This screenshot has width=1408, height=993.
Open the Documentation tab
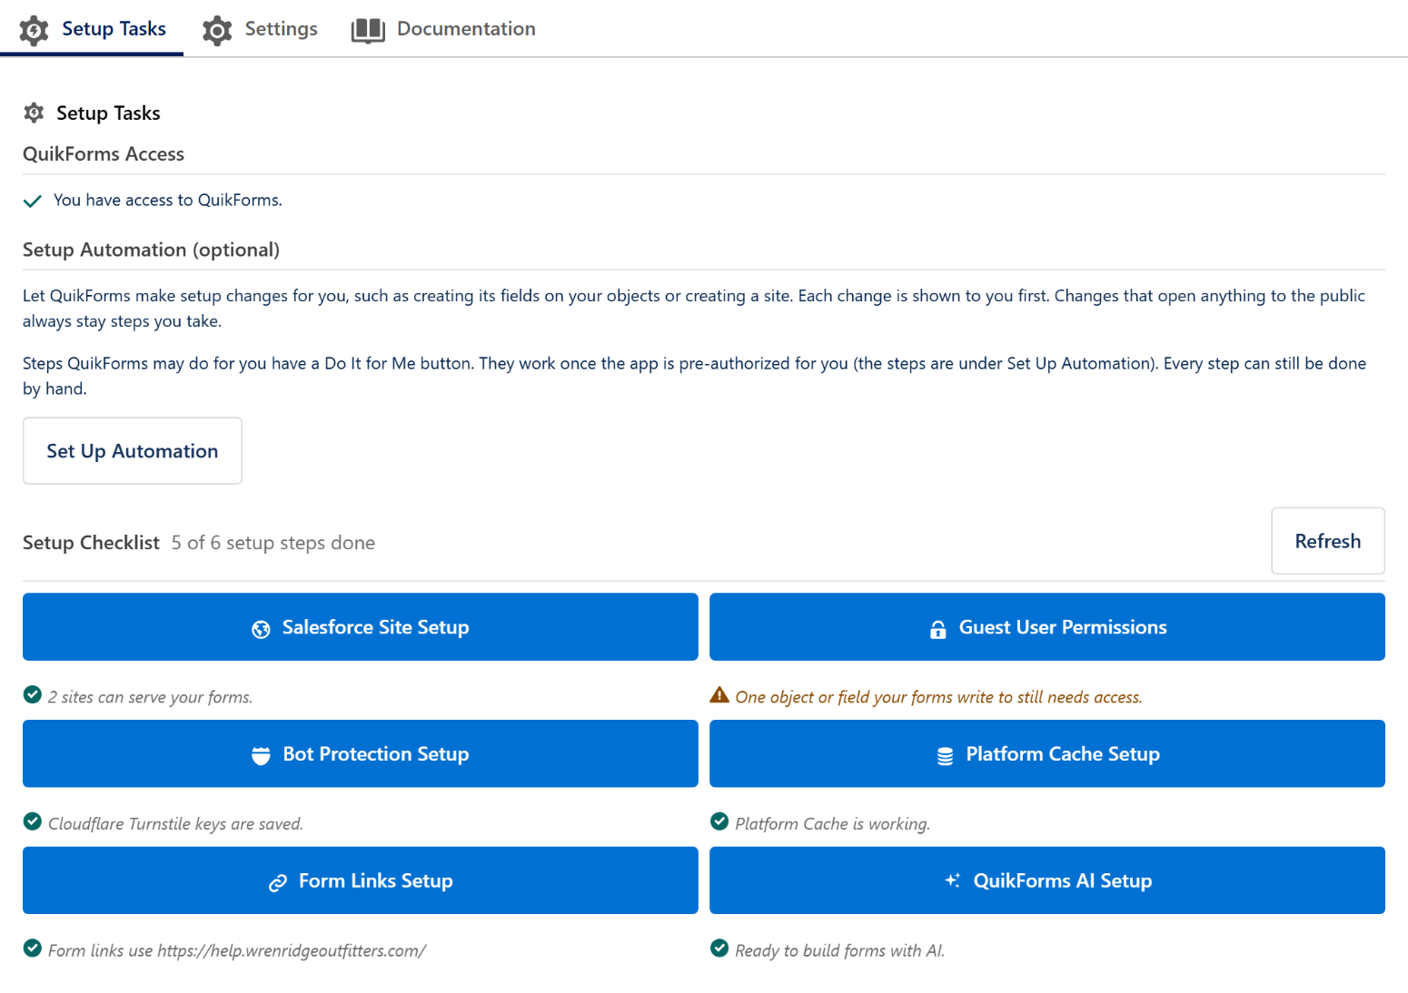tap(443, 29)
